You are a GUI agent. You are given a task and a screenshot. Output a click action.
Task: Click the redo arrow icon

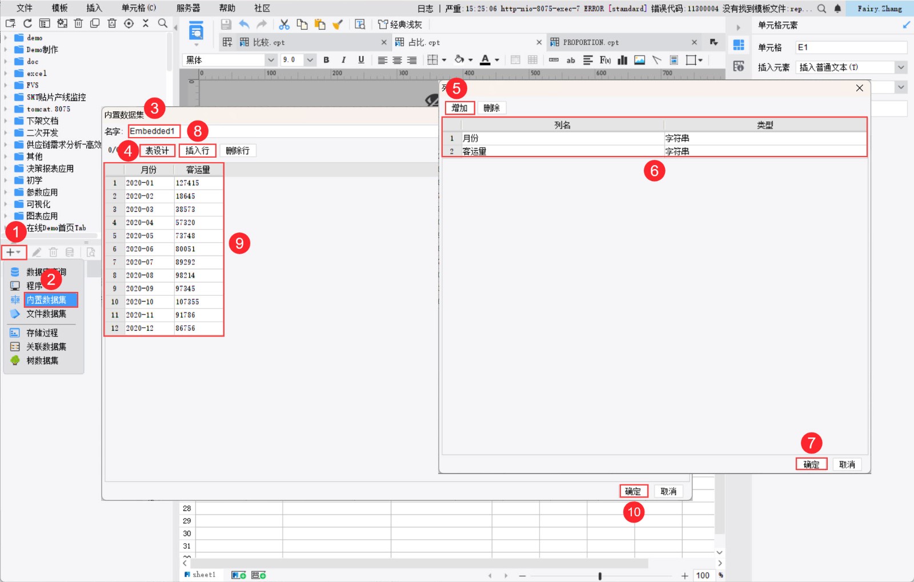[x=262, y=24]
